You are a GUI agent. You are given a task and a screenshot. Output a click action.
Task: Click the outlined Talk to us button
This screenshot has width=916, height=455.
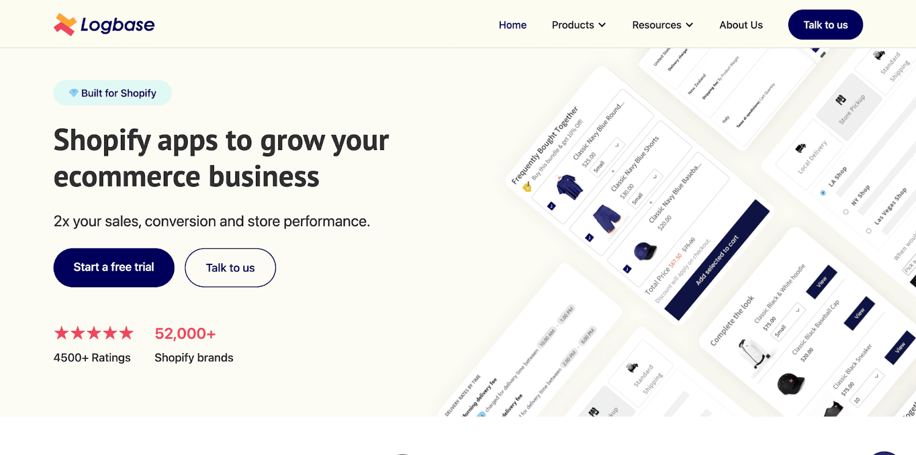coord(230,267)
